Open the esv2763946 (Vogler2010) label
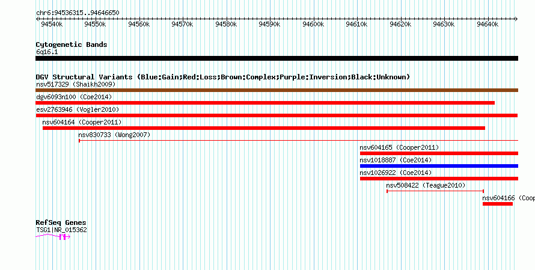Image resolution: width=535 pixels, height=270 pixels. pyautogui.click(x=78, y=109)
